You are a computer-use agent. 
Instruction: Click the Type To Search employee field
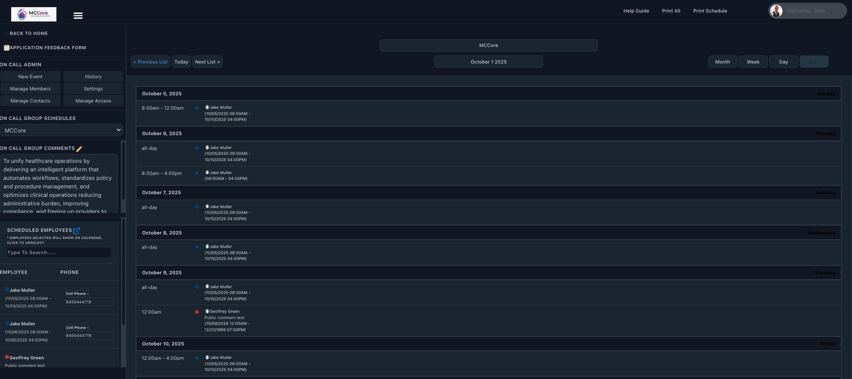pos(59,252)
